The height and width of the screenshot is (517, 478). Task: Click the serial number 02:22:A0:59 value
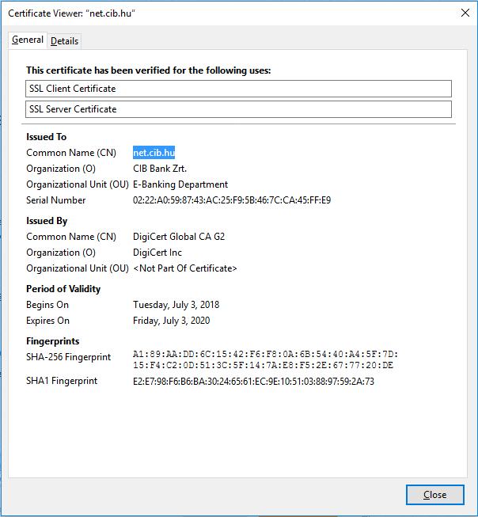tap(232, 200)
